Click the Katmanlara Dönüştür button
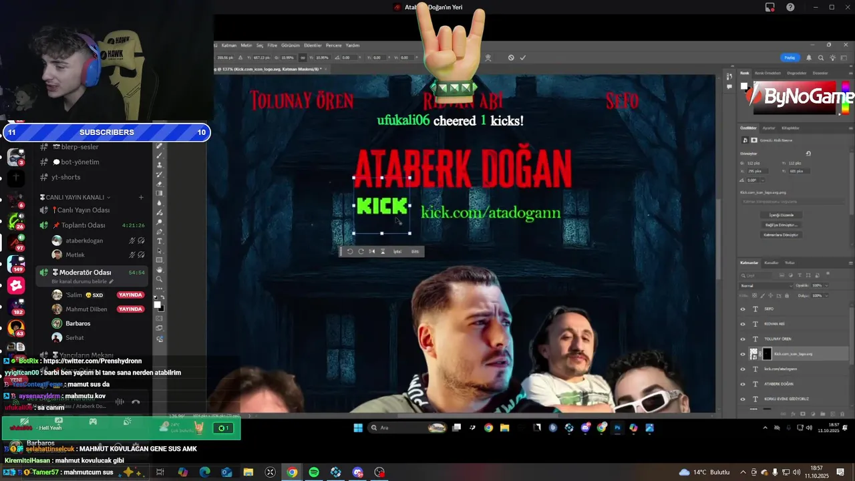Image resolution: width=855 pixels, height=481 pixels. click(781, 235)
